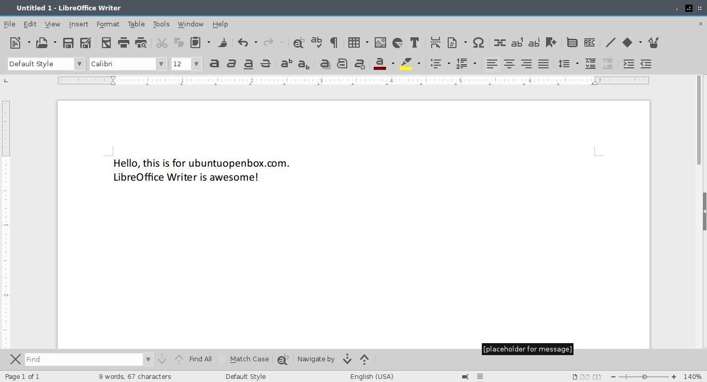
Task: Toggle Formatting Marks pilcrow
Action: 334,42
